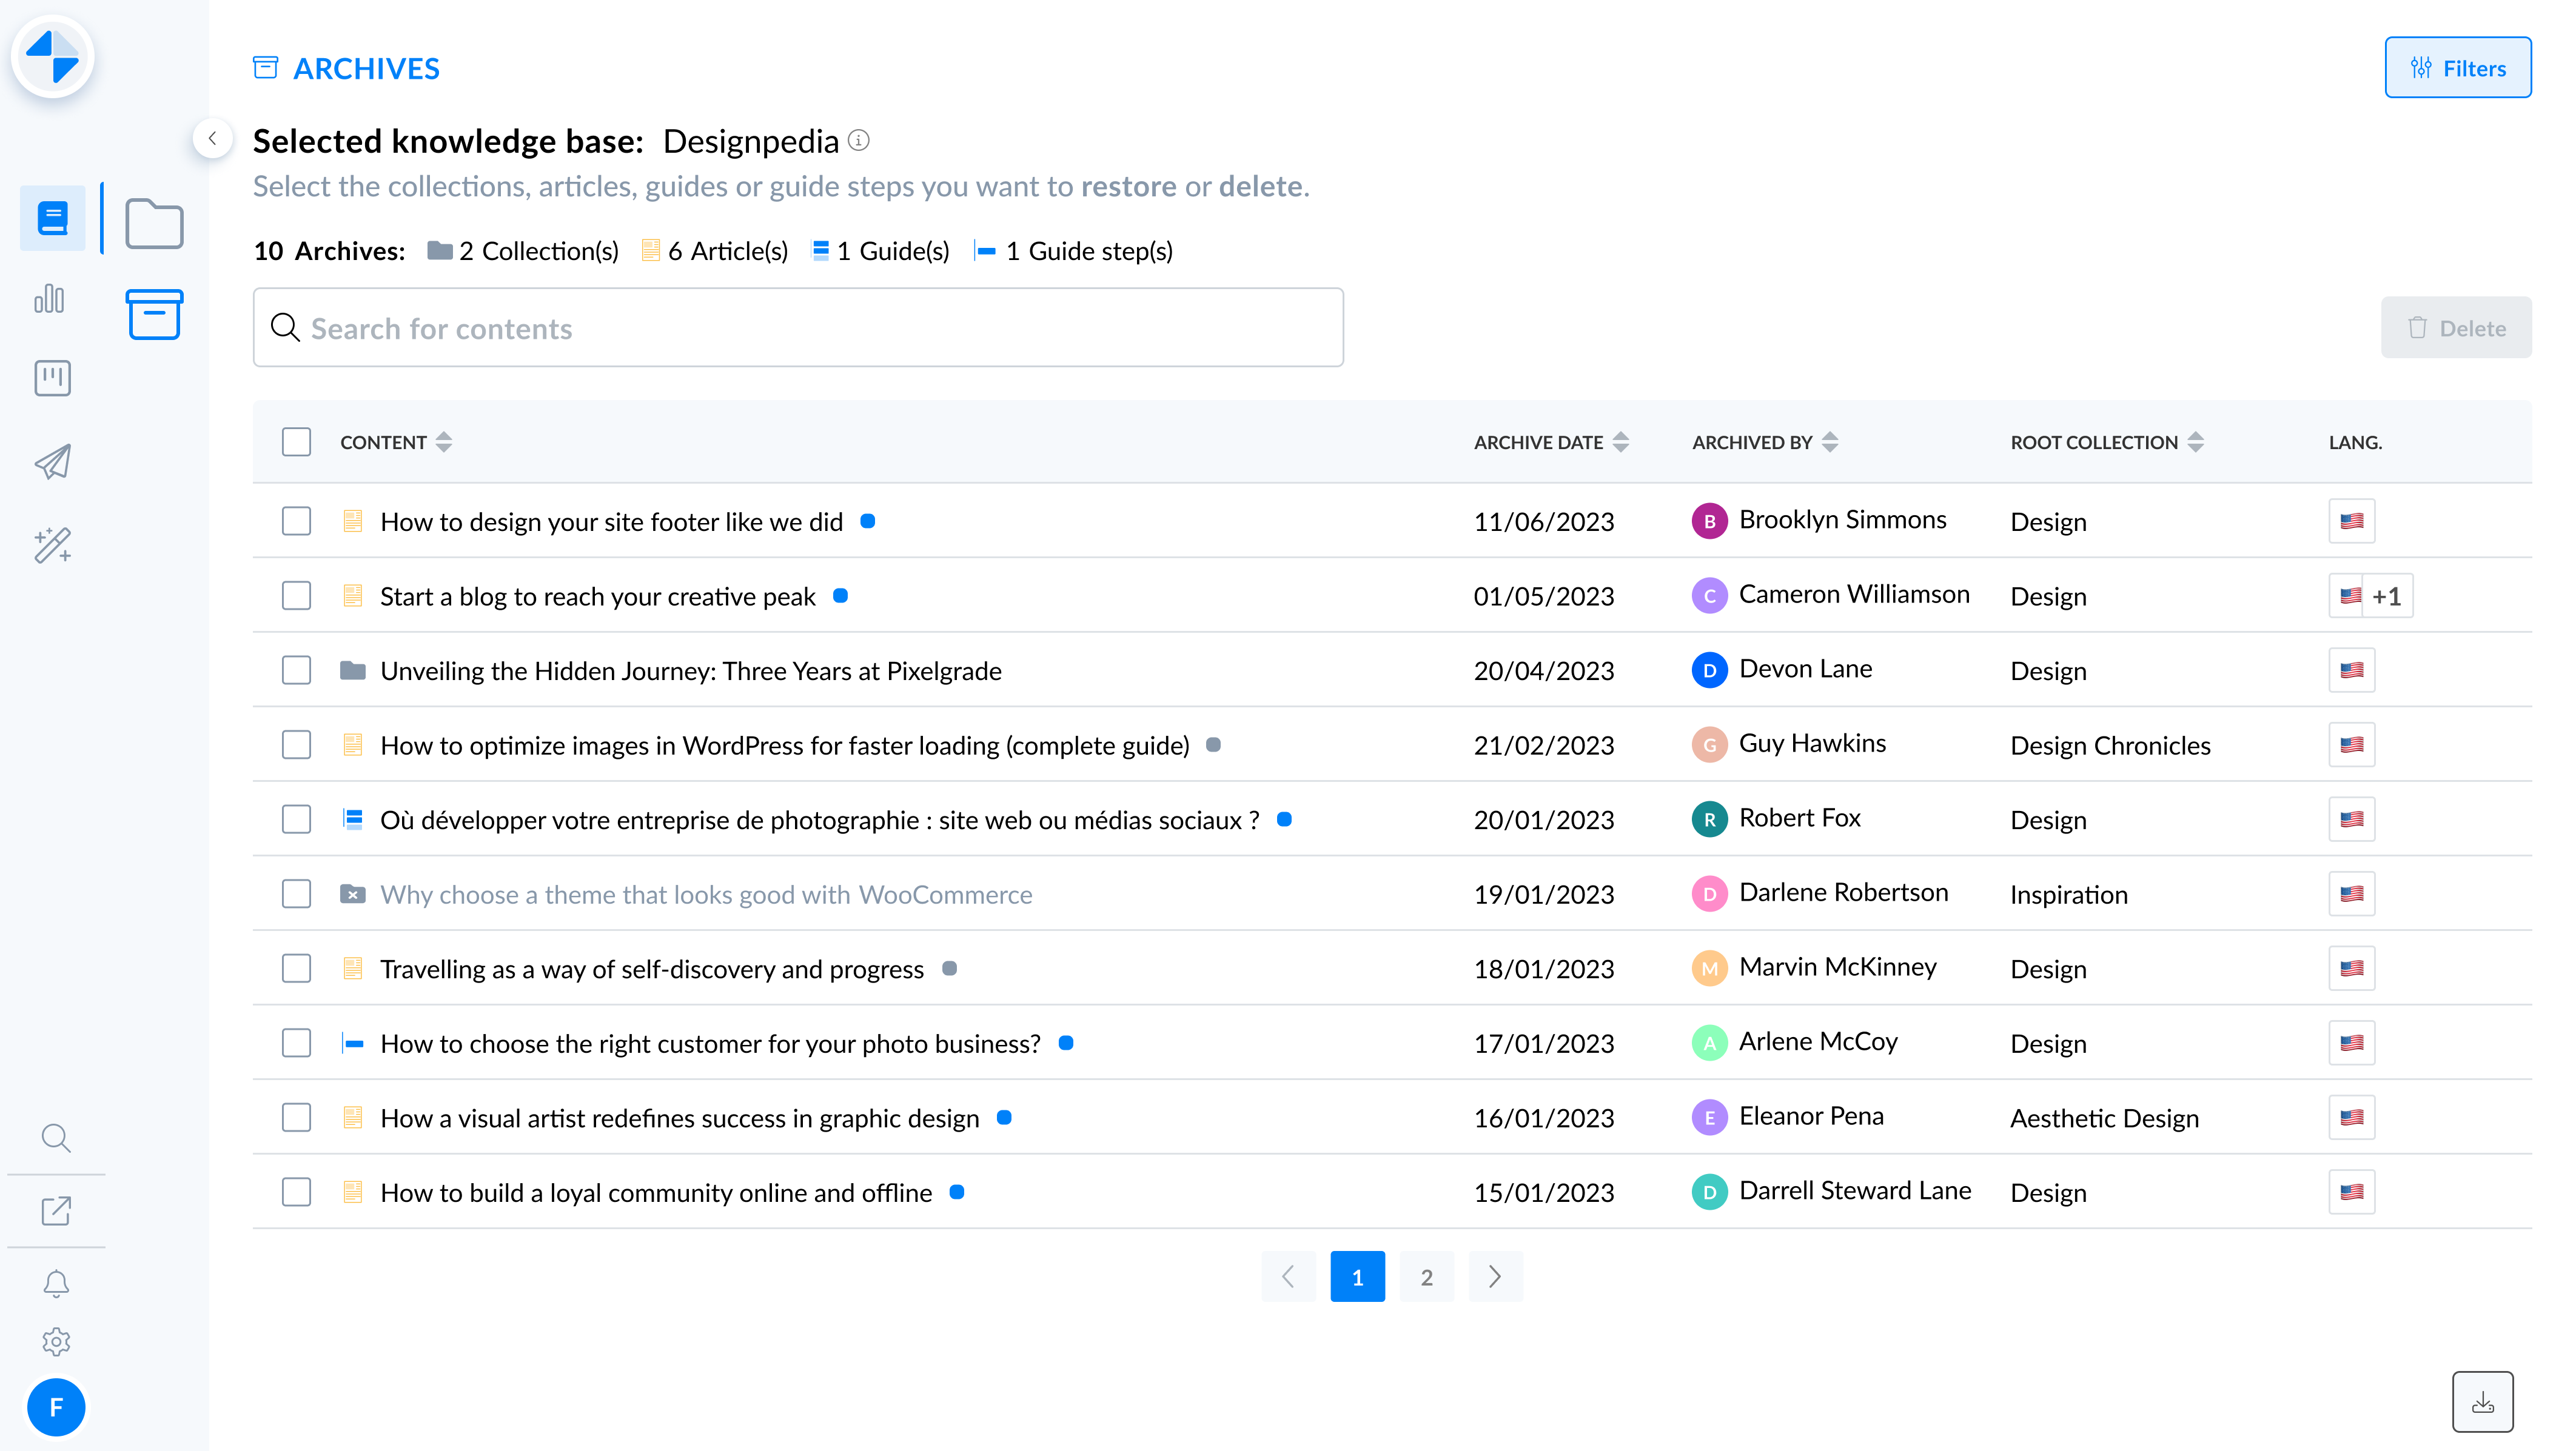Click the info icon next to Designpedia
2576x1451 pixels.
tap(858, 141)
